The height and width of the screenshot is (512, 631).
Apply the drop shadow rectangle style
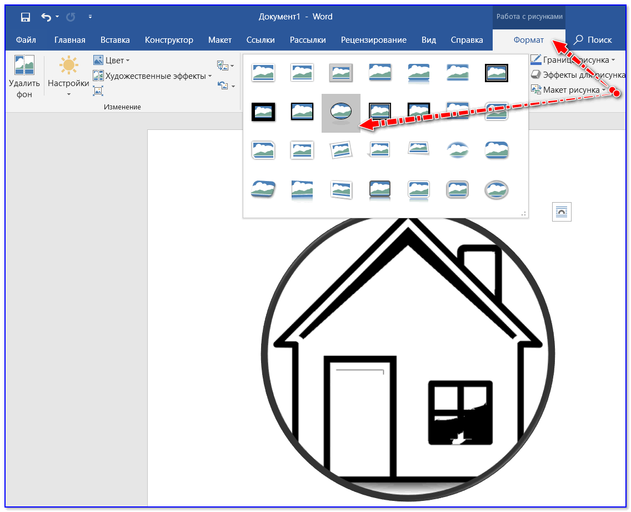point(380,73)
